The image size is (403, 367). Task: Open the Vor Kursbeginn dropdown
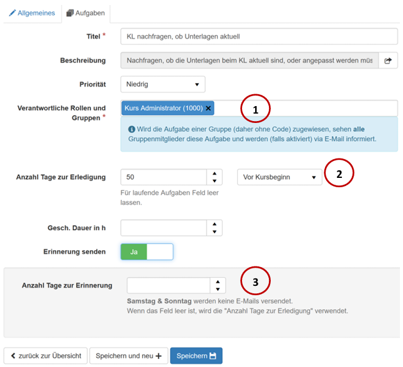279,177
